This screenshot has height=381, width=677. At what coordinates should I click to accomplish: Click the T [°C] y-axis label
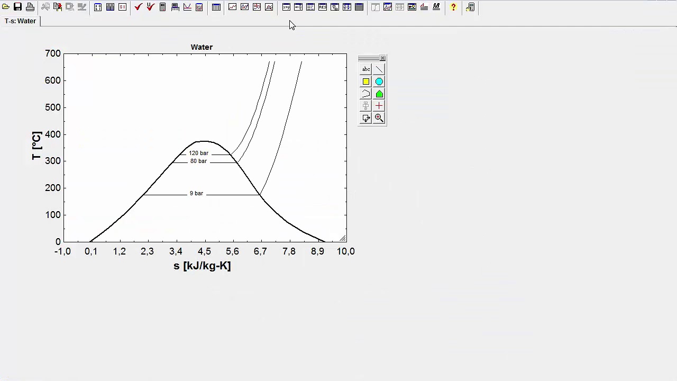point(36,146)
